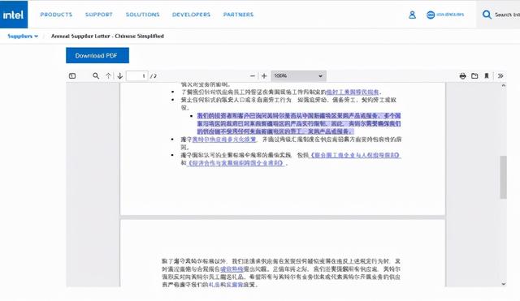
Task: Click PDF scrollbar up arrow
Action: (504, 85)
